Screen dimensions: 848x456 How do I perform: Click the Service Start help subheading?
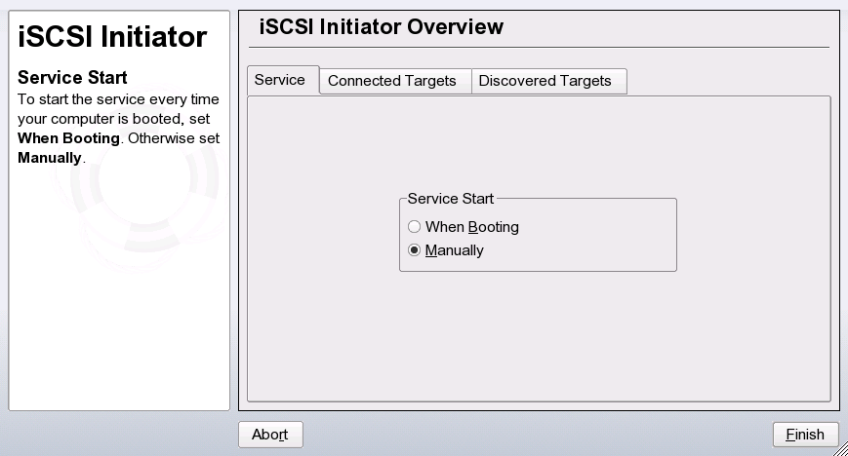coord(73,77)
